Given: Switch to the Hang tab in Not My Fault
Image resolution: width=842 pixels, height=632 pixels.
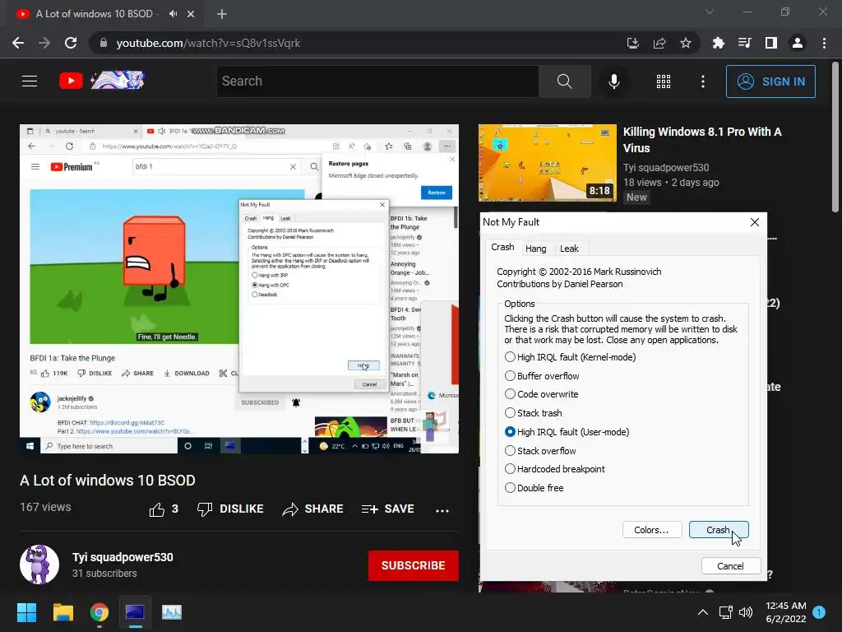Looking at the screenshot, I should pos(535,249).
